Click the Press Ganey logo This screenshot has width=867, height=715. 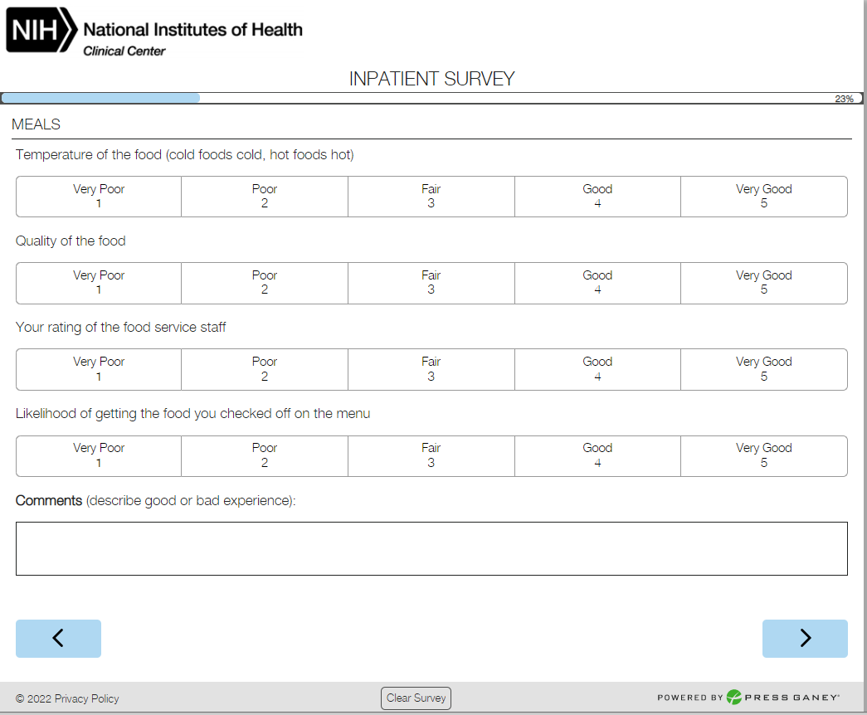click(782, 698)
